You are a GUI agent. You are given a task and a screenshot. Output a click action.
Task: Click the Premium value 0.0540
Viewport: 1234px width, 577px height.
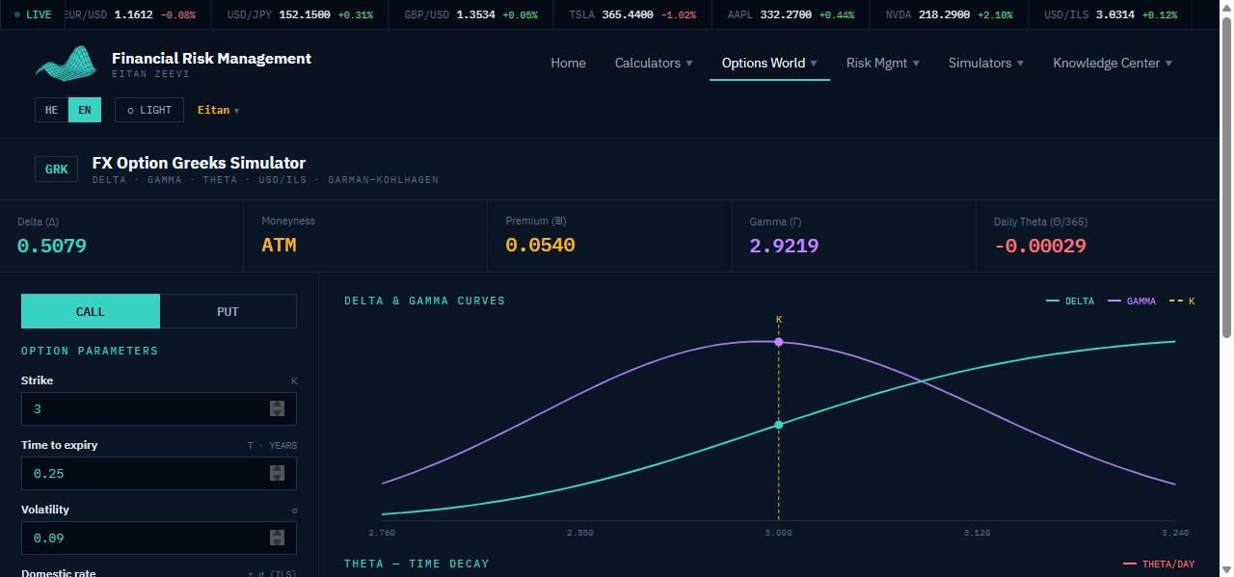point(540,246)
